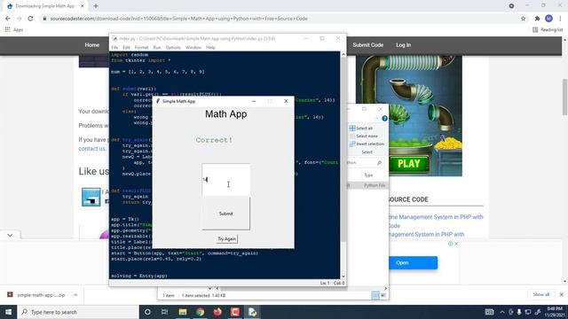
Task: Open the Options menu in IDLE editor
Action: [x=173, y=47]
